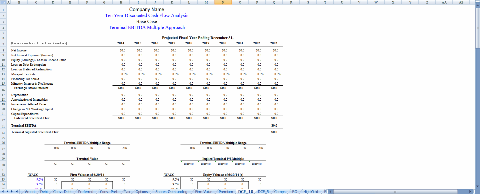
Task: Click the Select All corner box
Action: click(x=3, y=2)
